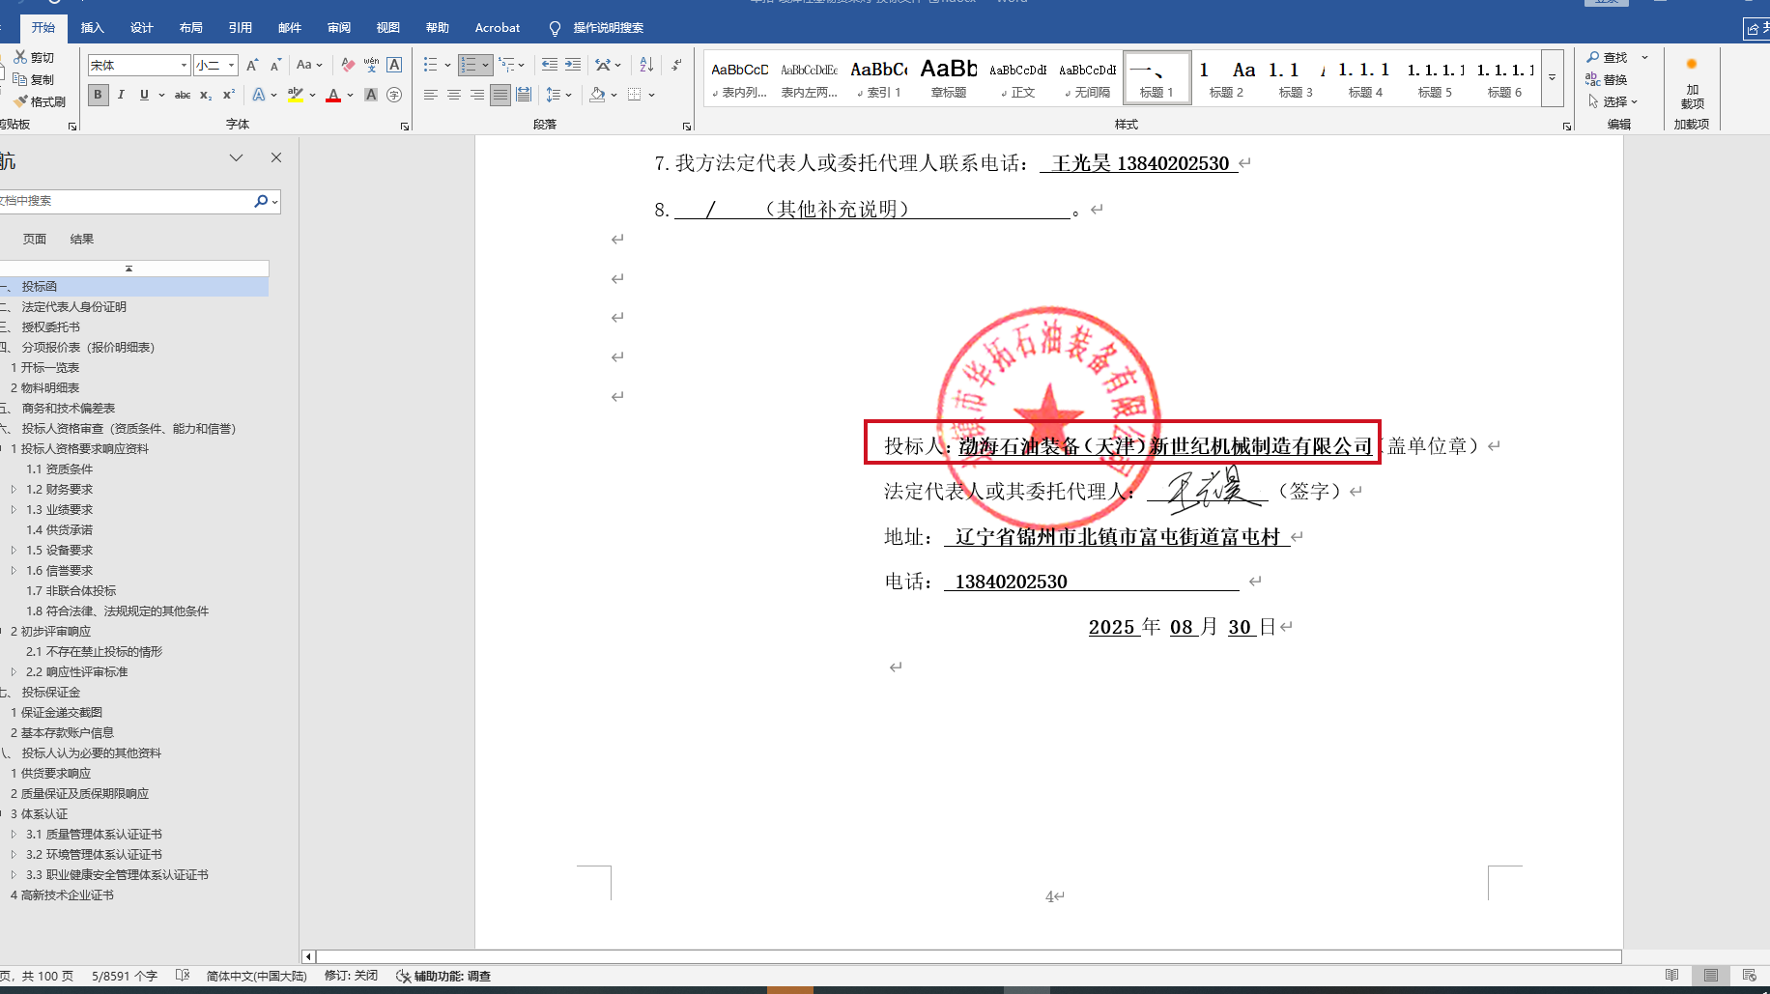
Task: Center the paragraph text
Action: pos(454,95)
